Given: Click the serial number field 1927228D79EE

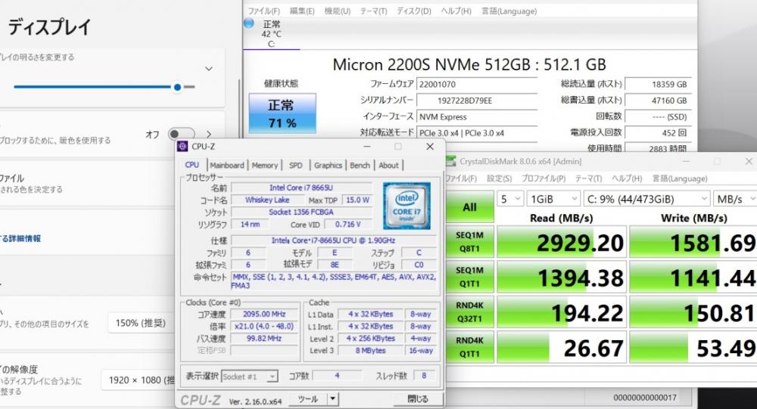Looking at the screenshot, I should pos(476,101).
